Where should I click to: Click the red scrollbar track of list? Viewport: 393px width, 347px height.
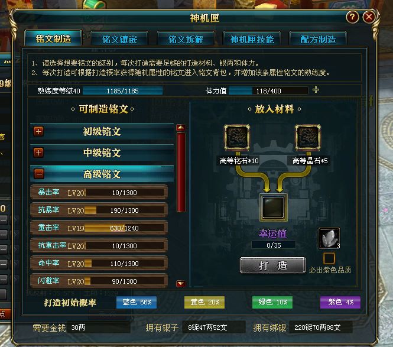click(x=181, y=172)
